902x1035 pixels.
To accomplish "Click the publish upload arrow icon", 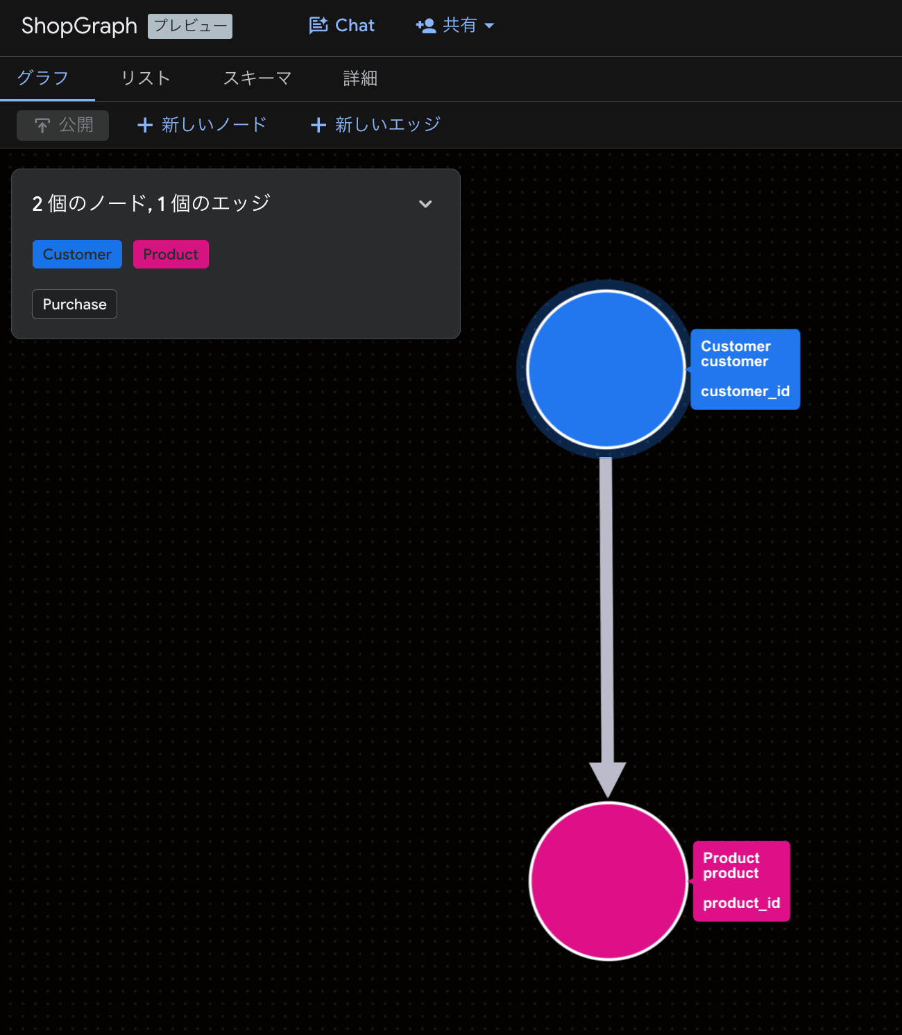I will click(x=42, y=126).
